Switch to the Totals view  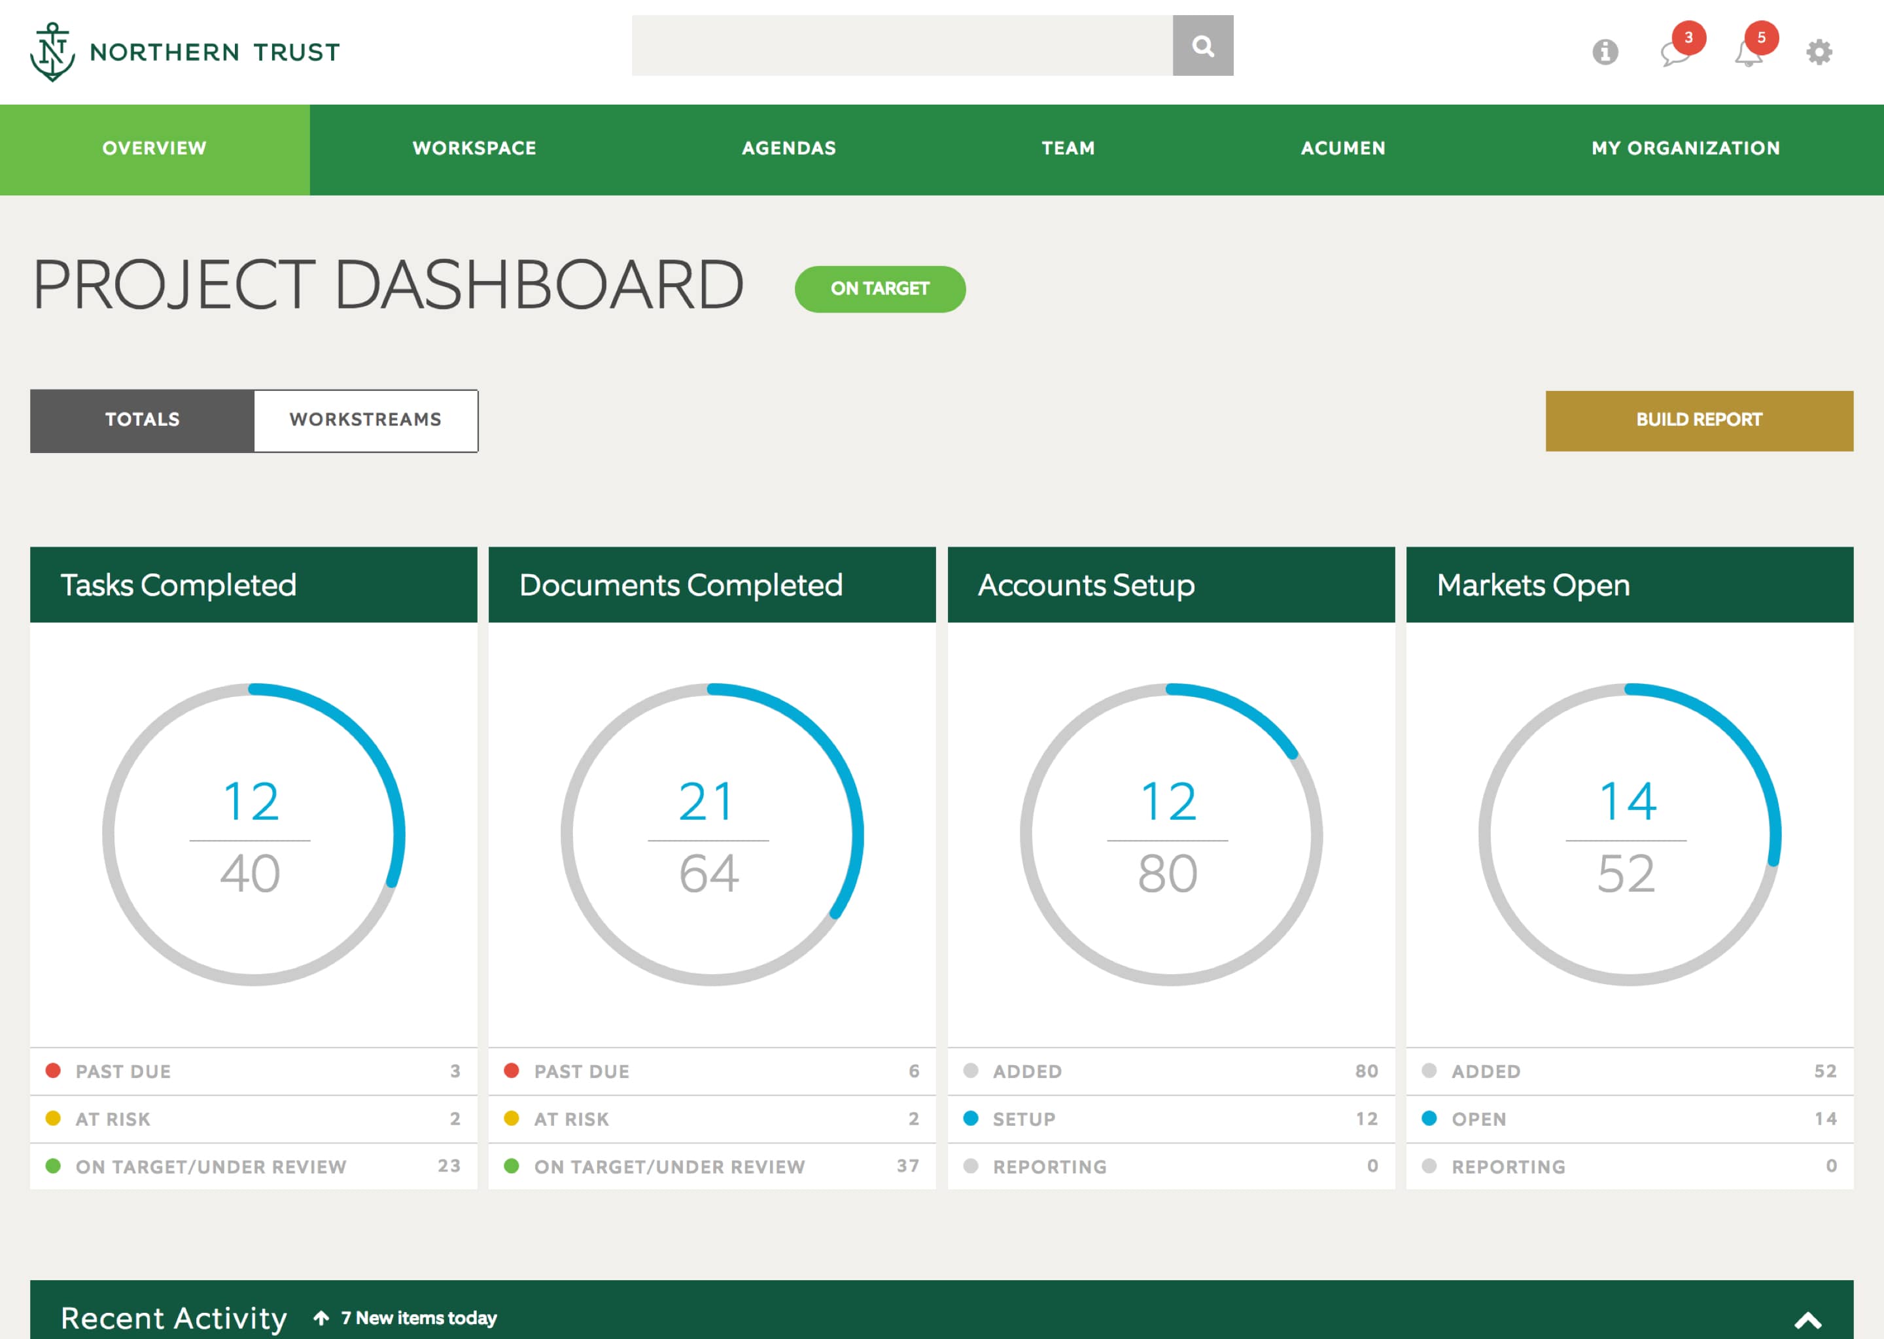click(142, 420)
